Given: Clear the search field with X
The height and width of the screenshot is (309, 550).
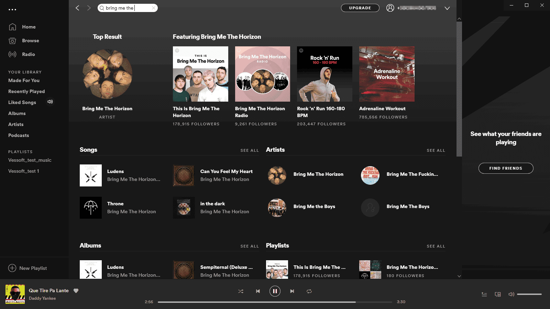Looking at the screenshot, I should coord(154,8).
